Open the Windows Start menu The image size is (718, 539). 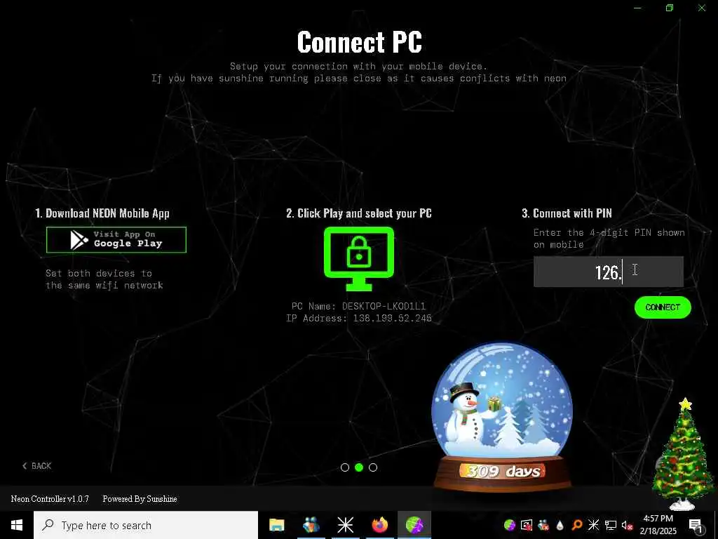tap(17, 525)
